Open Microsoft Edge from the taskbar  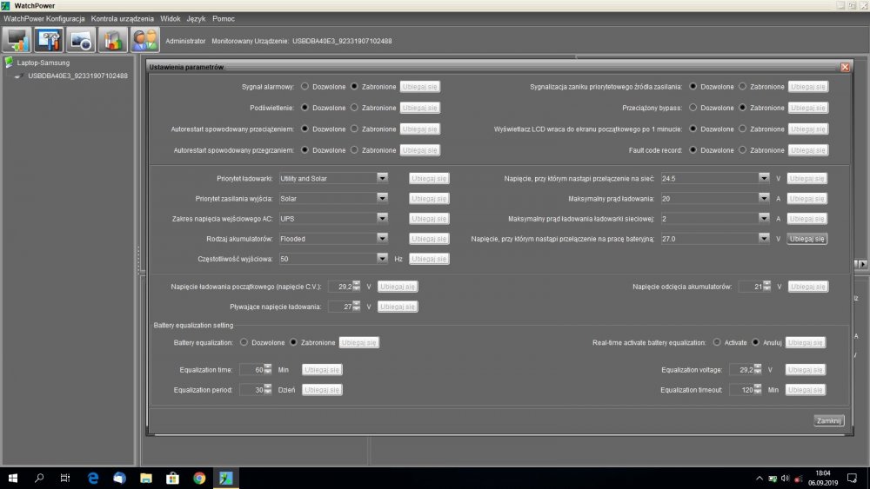[x=93, y=478]
